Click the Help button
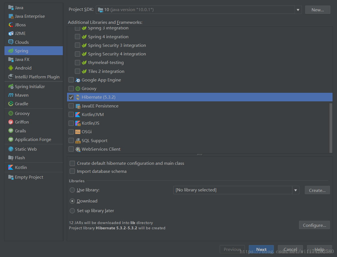Screen dimensions: 337x257 (x=319, y=249)
